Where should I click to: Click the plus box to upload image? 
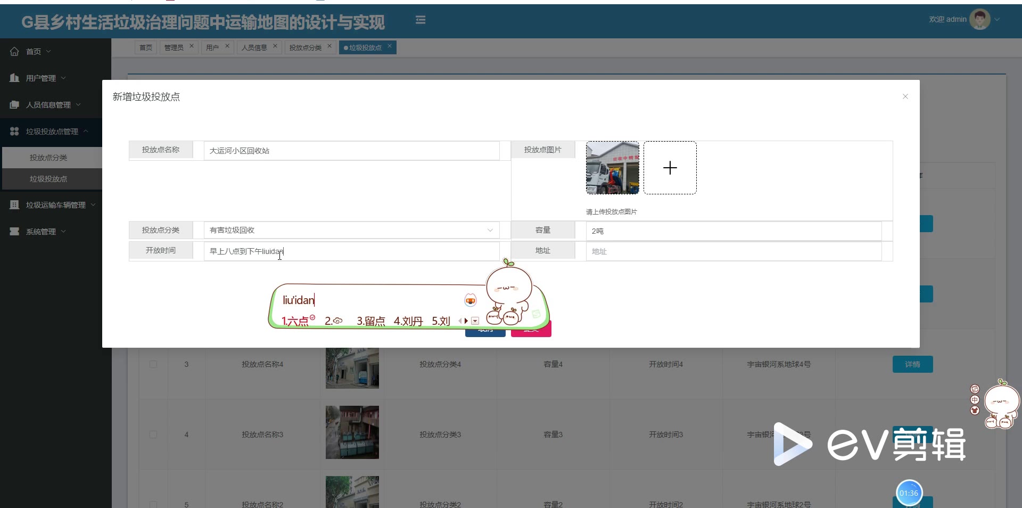point(670,168)
